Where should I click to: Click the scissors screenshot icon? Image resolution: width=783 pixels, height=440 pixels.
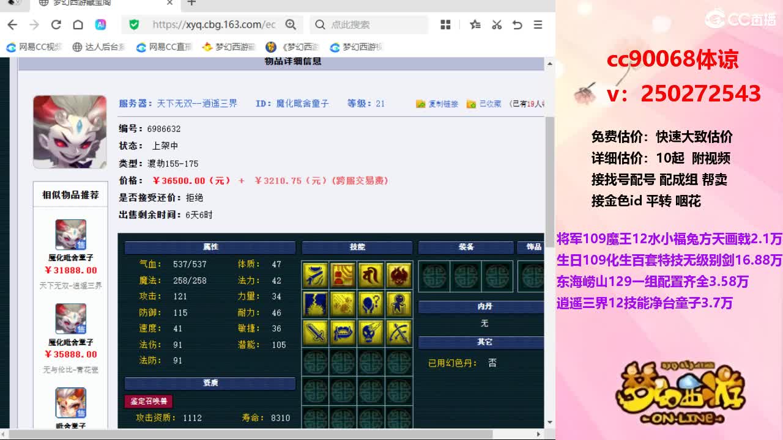497,24
